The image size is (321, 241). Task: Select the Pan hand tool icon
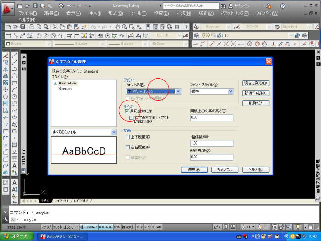coord(117,27)
